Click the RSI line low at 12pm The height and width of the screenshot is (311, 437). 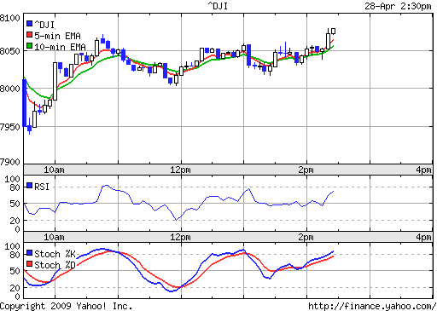tap(177, 220)
